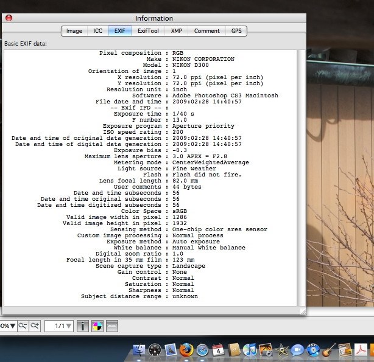Open iChat from the Dock

tap(297, 350)
